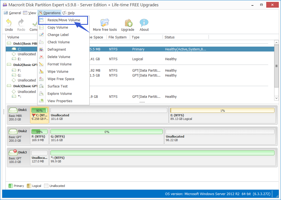Click the Change Label pencil icon
The image size is (281, 200).
click(x=41, y=35)
